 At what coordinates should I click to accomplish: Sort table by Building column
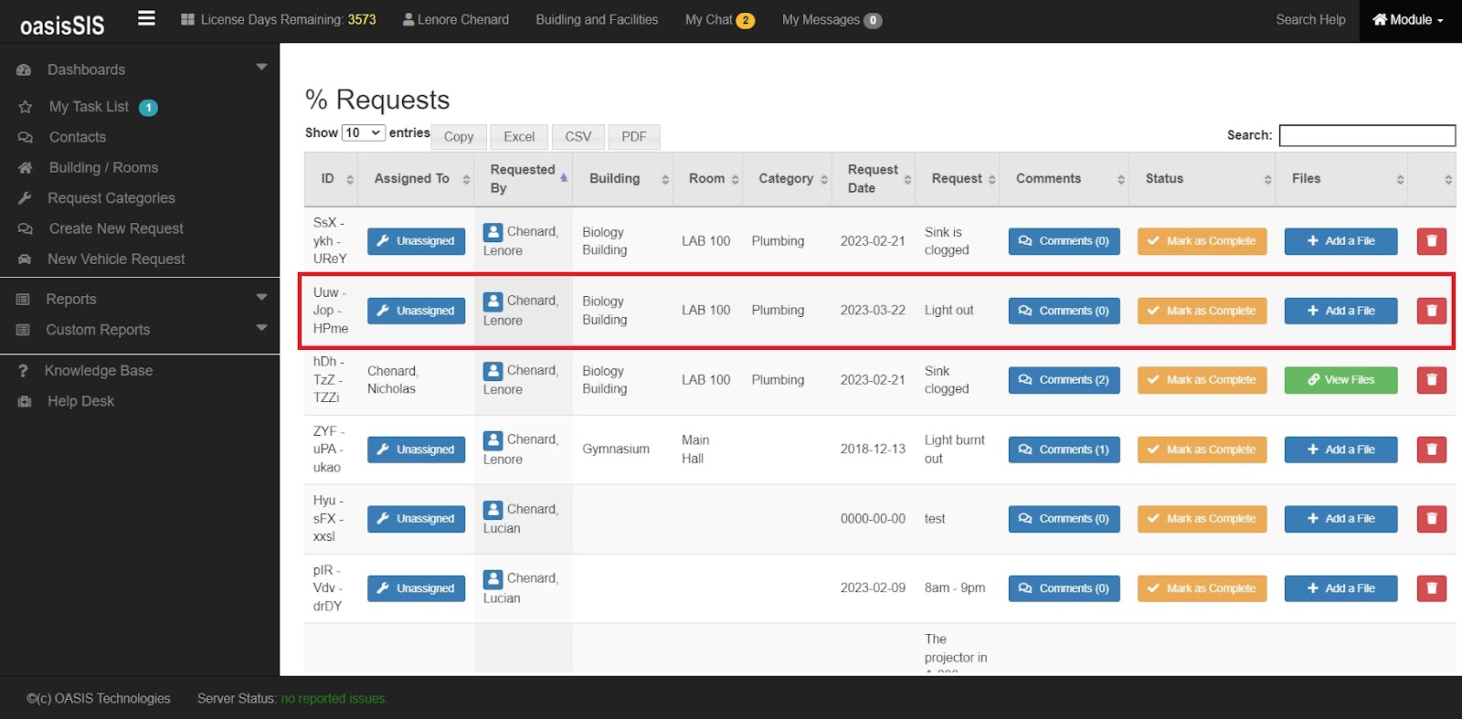(x=624, y=179)
